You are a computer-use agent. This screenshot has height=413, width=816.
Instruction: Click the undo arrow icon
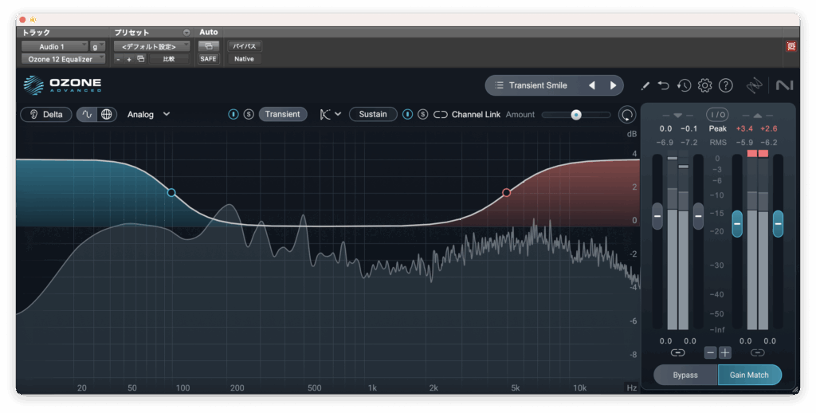coord(664,85)
